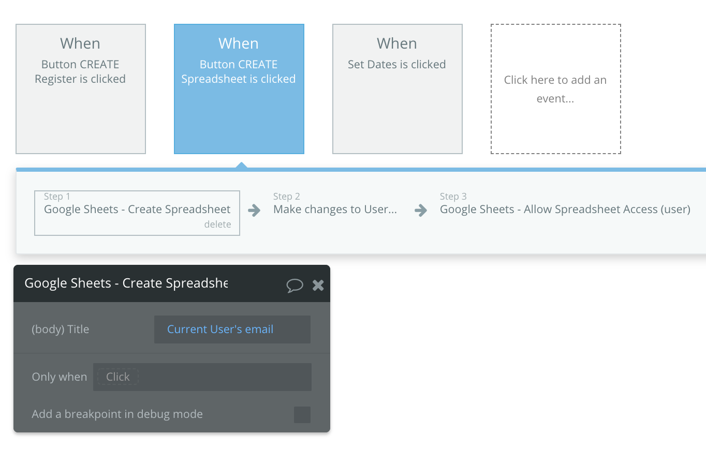The image size is (706, 450).
Task: Close the Google Sheets action panel
Action: coord(318,285)
